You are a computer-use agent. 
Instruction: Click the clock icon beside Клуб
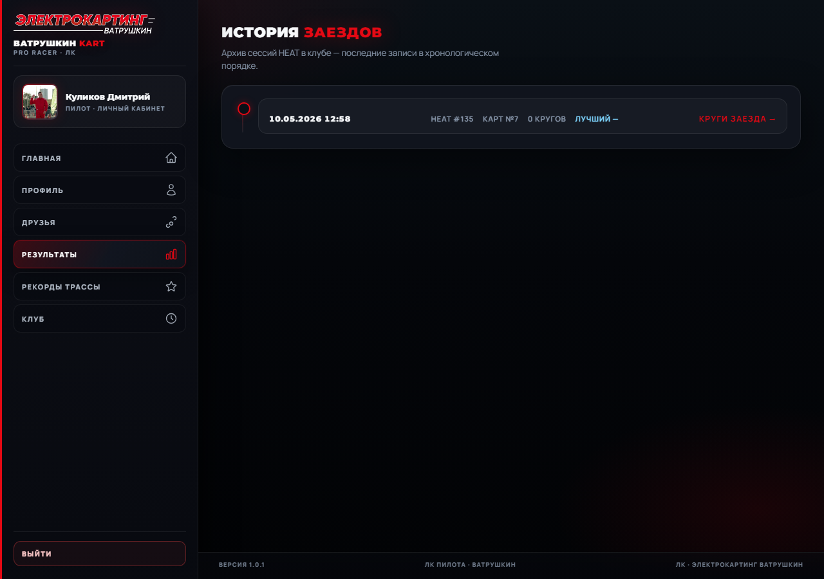[x=171, y=318]
